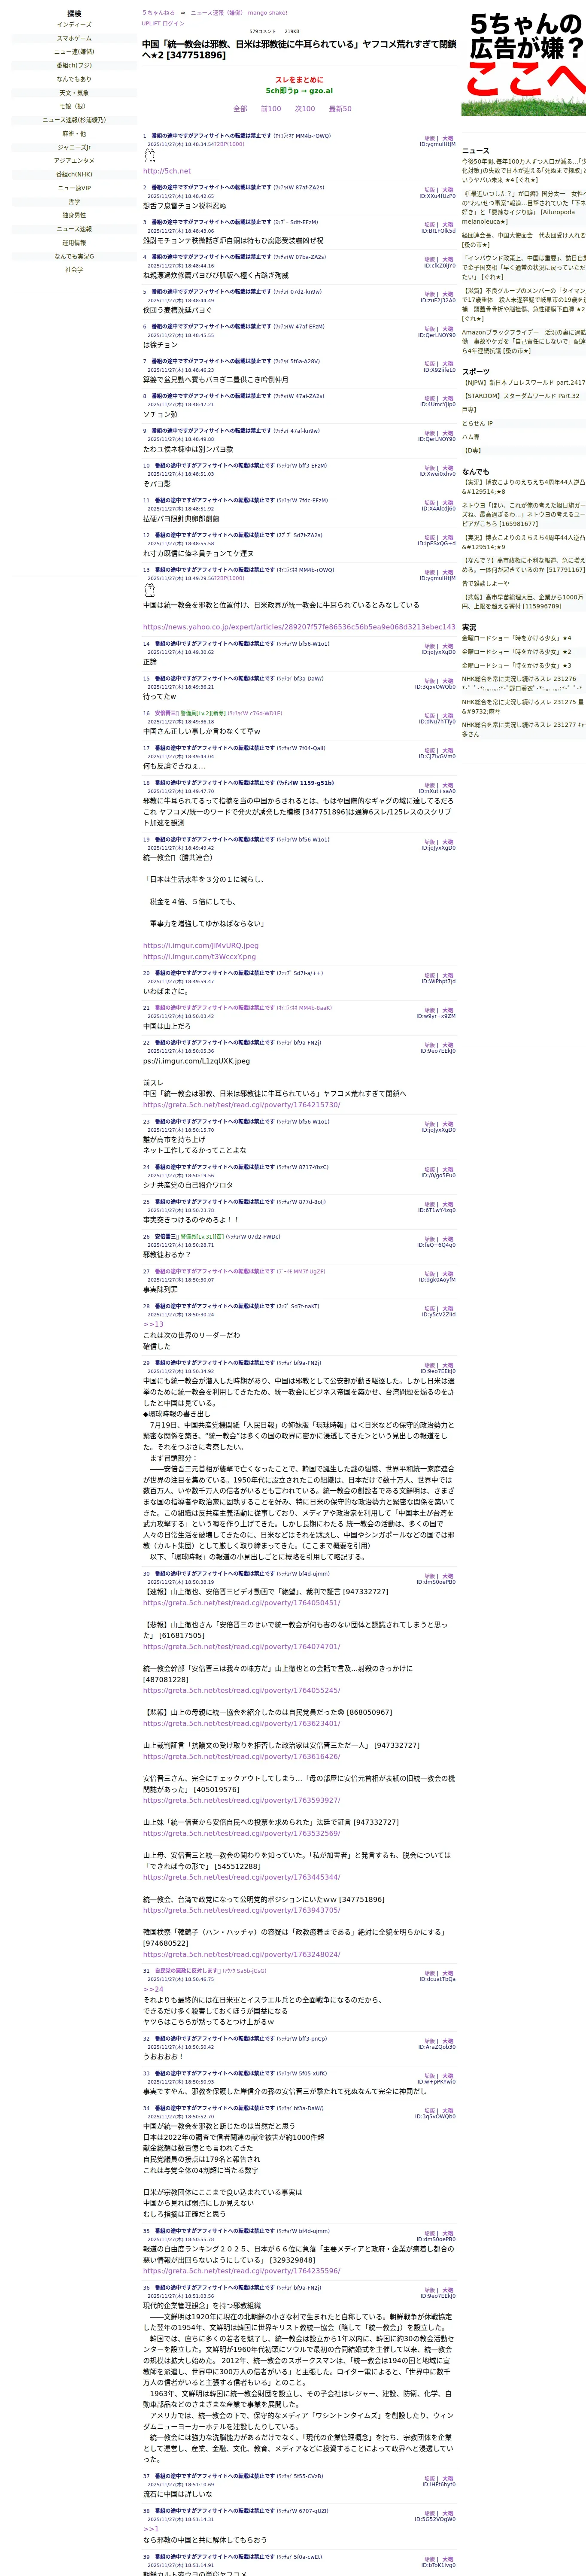The height and width of the screenshot is (2576, 586).
Task: Open アジアエンタメ board in sidebar
Action: (74, 161)
